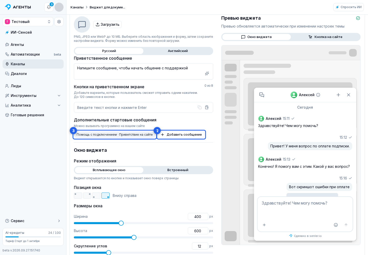This screenshot has width=368, height=255.
Task: Click the Ширина slider handle
Action: (x=121, y=223)
